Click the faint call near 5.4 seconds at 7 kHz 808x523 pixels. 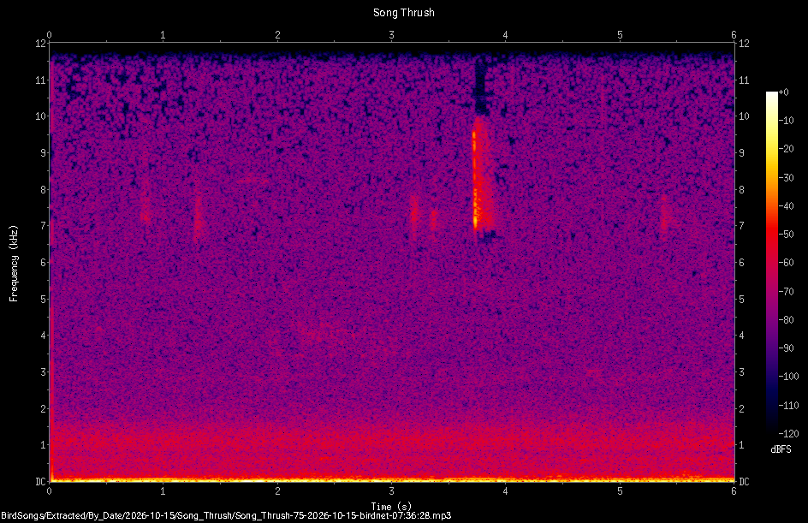[663, 213]
